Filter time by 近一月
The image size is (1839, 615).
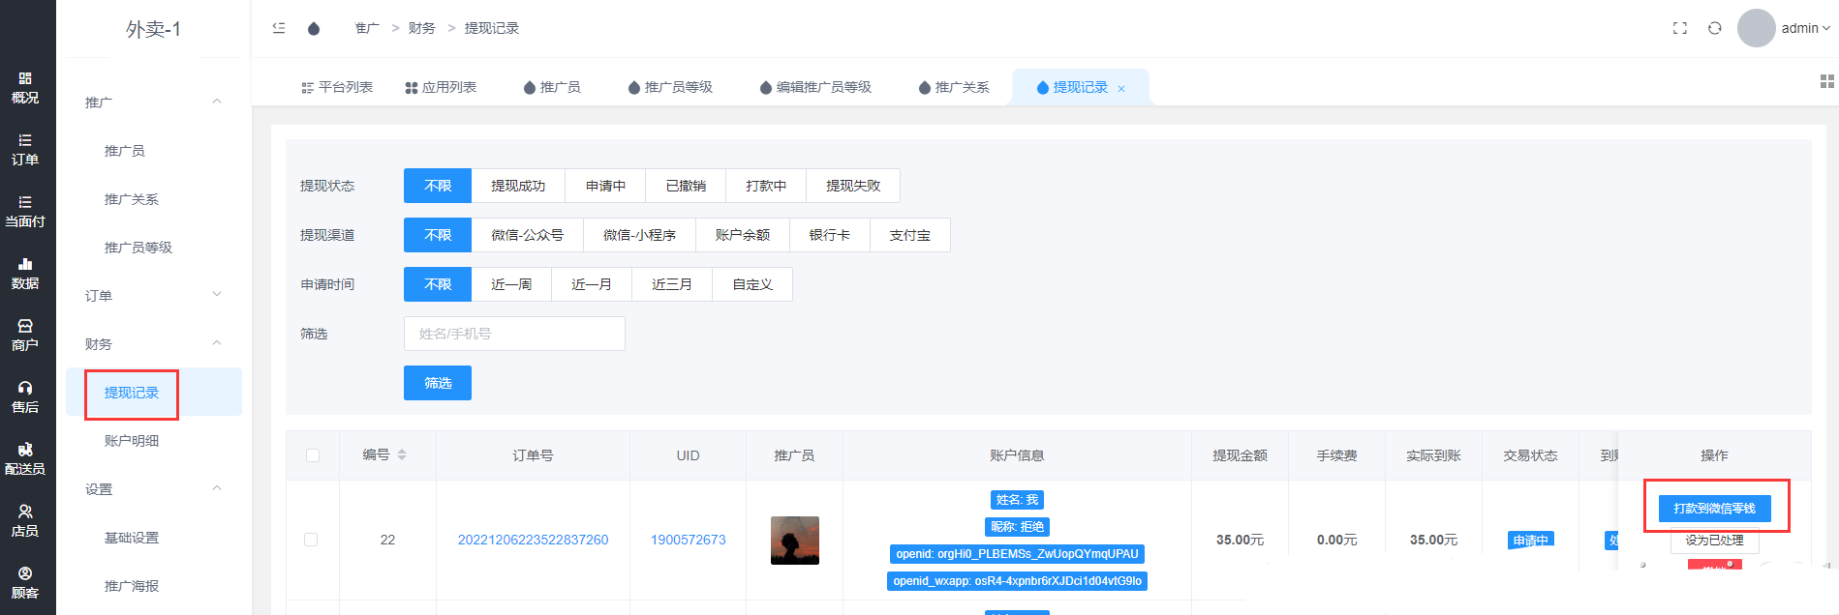coord(592,284)
